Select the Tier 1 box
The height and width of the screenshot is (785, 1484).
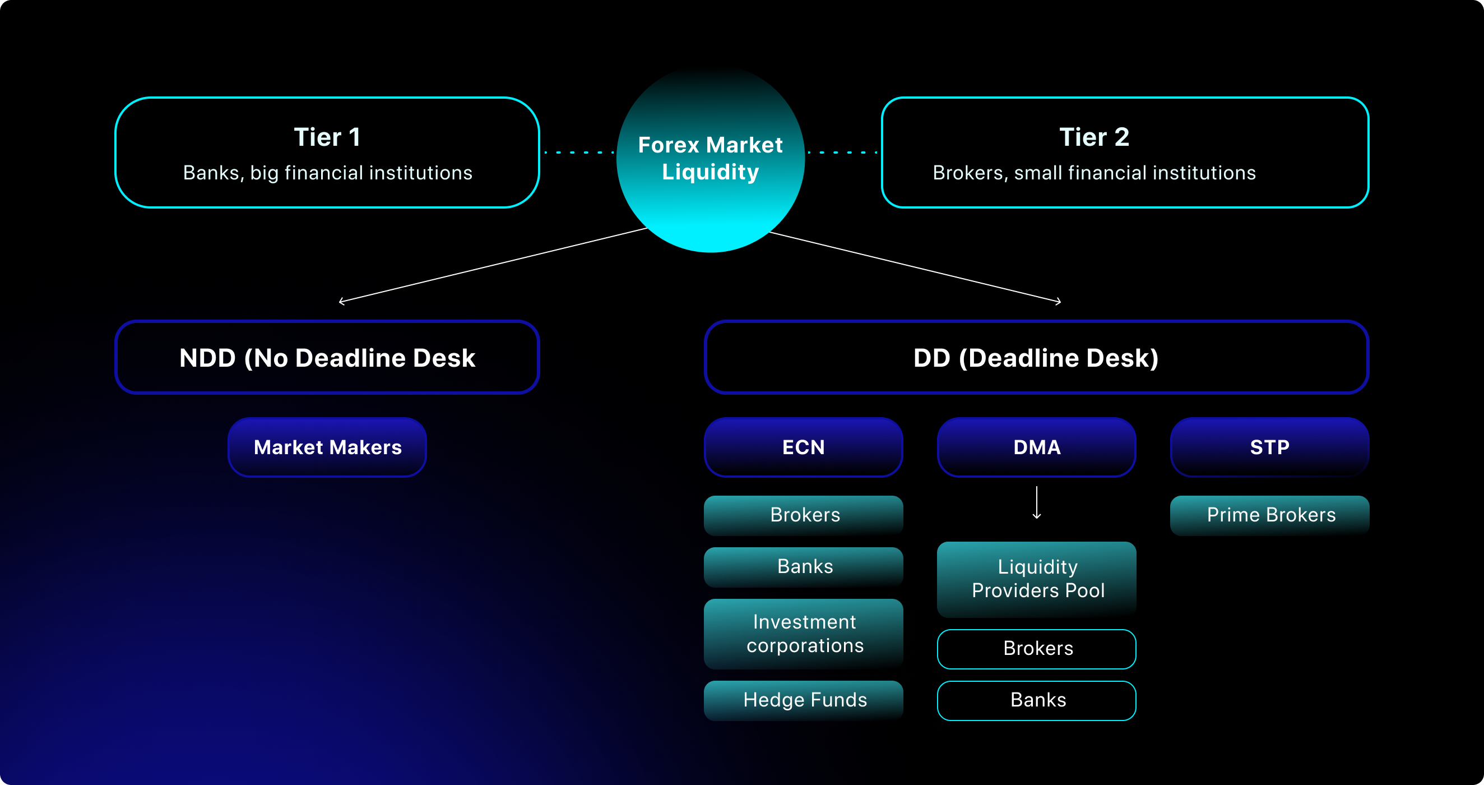click(327, 153)
